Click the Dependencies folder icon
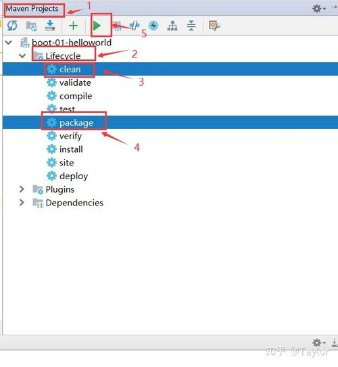 (x=38, y=203)
